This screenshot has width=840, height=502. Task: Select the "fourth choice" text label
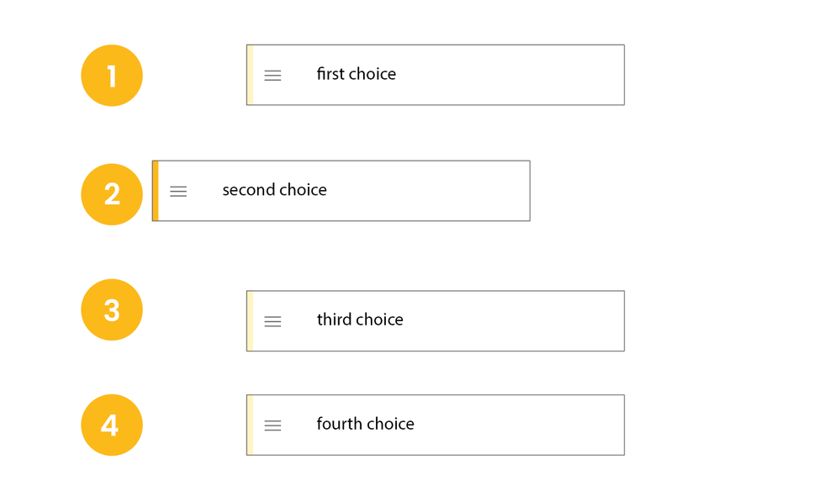(365, 424)
